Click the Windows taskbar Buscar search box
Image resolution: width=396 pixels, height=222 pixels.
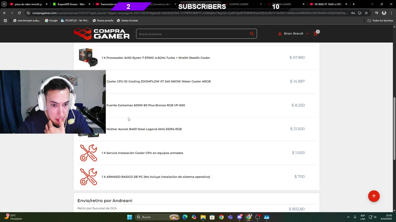(x=158, y=217)
